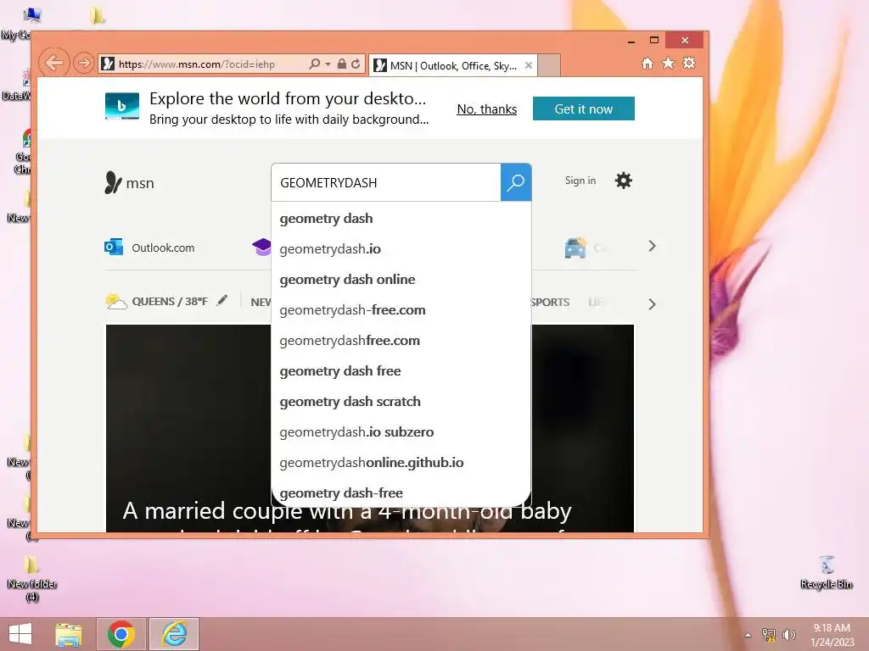This screenshot has width=869, height=651.
Task: Select suggestion geometrydash.io subzero
Action: point(401,431)
